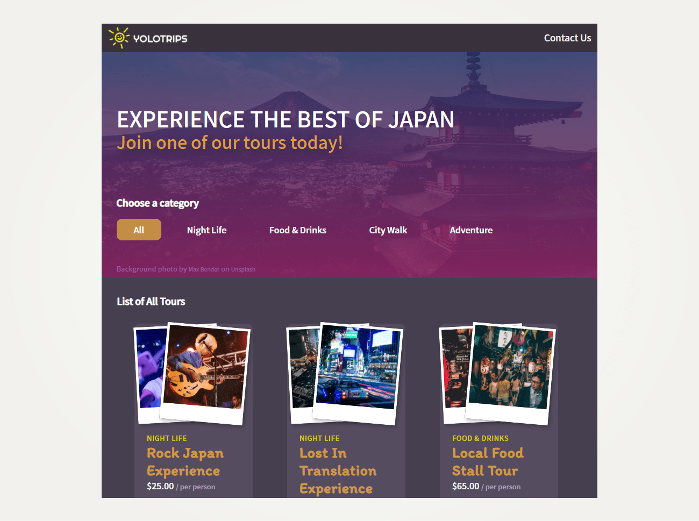Follow the Unsplash credit link
This screenshot has height=521, width=699.
243,269
